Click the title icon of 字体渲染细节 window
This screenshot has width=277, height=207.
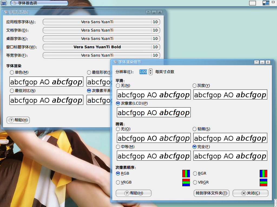(115, 62)
